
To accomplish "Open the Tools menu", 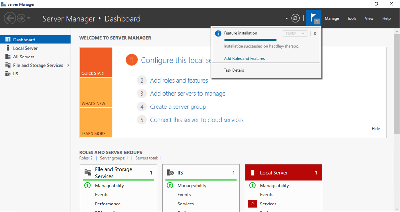I will pyautogui.click(x=352, y=18).
